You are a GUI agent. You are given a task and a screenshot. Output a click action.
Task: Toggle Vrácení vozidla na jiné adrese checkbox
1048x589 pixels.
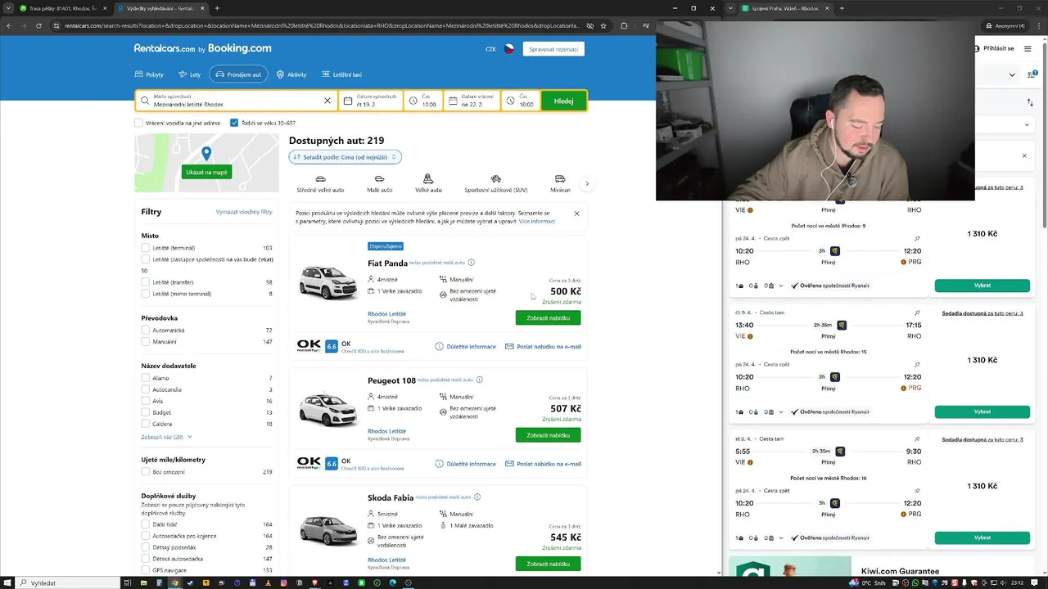tap(139, 123)
